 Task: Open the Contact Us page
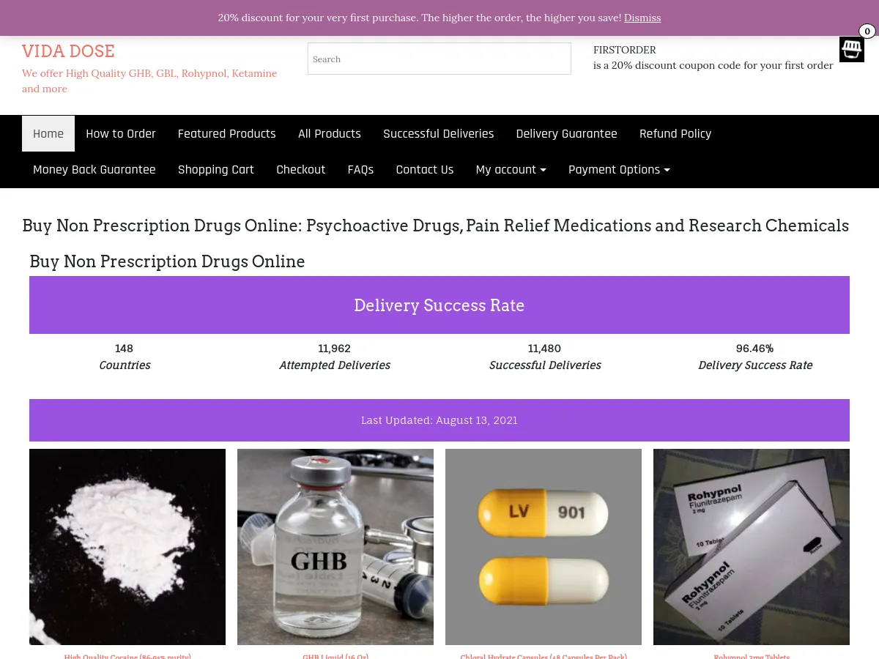pyautogui.click(x=425, y=169)
